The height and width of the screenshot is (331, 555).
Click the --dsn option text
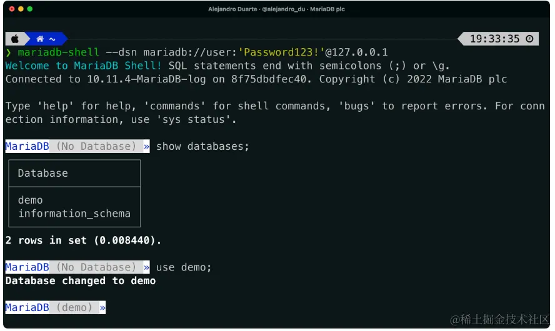[121, 52]
